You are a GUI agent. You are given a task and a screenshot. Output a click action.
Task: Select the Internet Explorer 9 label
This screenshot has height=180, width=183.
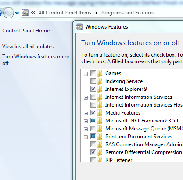126,89
